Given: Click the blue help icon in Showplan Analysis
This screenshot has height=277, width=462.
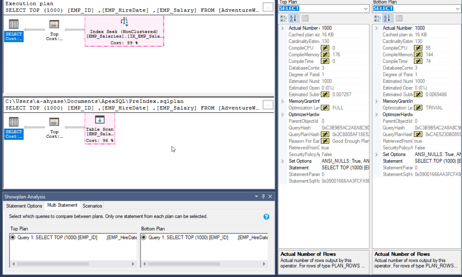Looking at the screenshot, I should pyautogui.click(x=266, y=217).
